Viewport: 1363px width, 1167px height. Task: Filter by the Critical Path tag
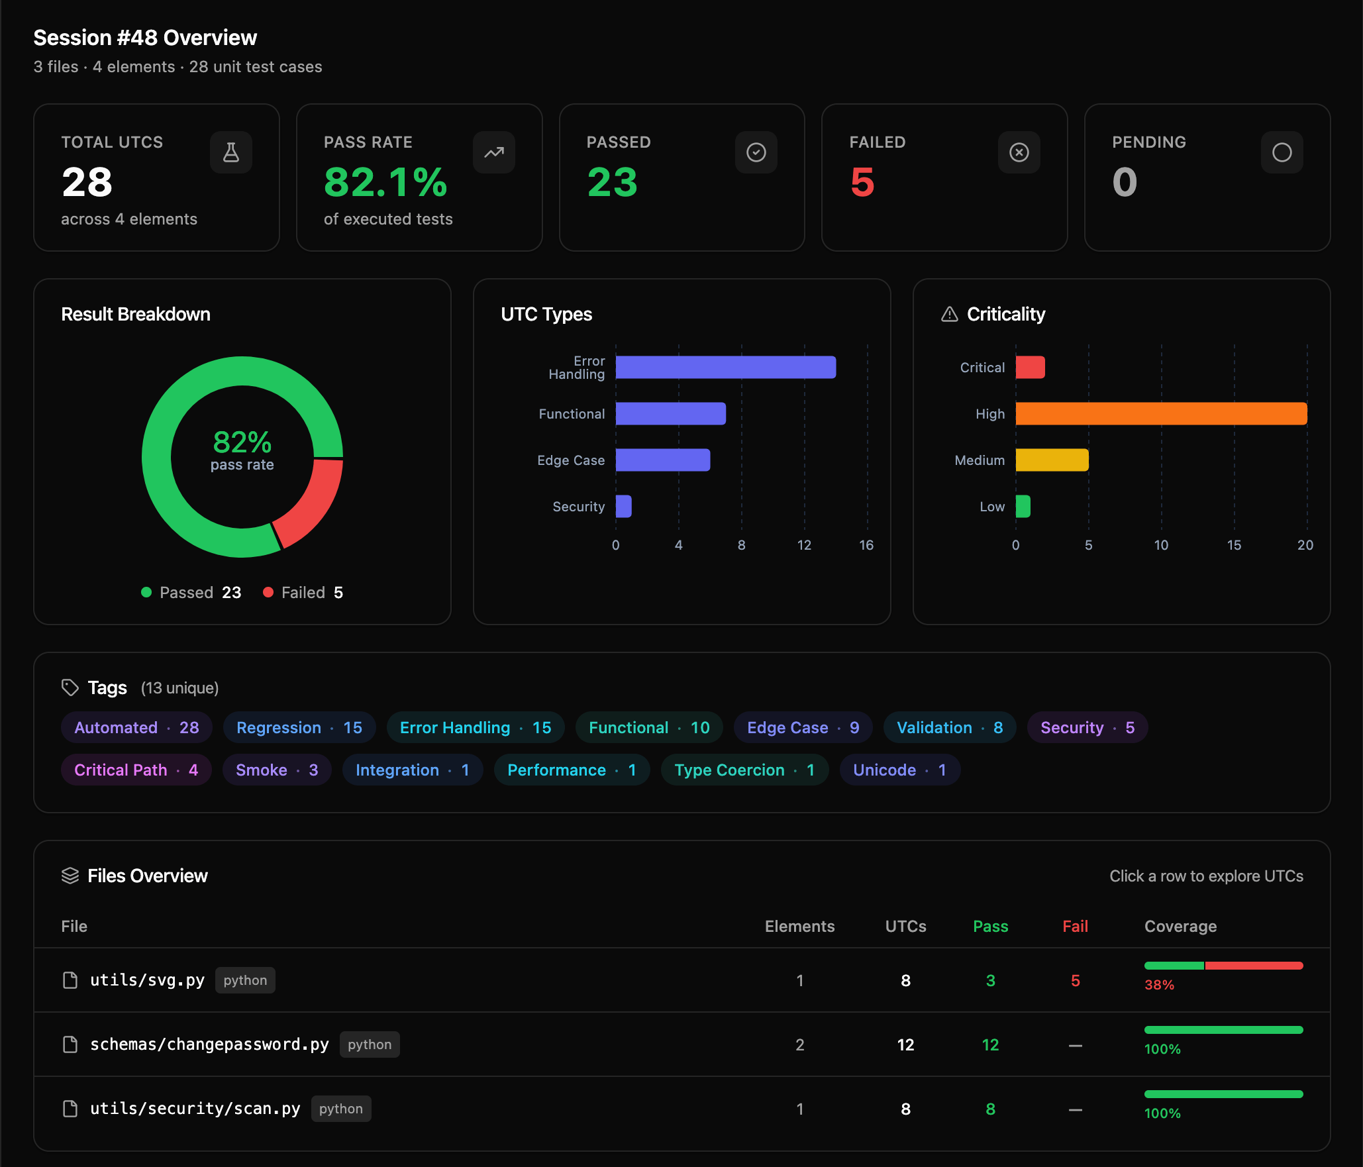(x=136, y=770)
